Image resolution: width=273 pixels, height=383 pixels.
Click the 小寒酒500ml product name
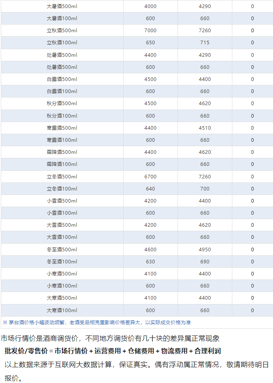tap(62, 273)
